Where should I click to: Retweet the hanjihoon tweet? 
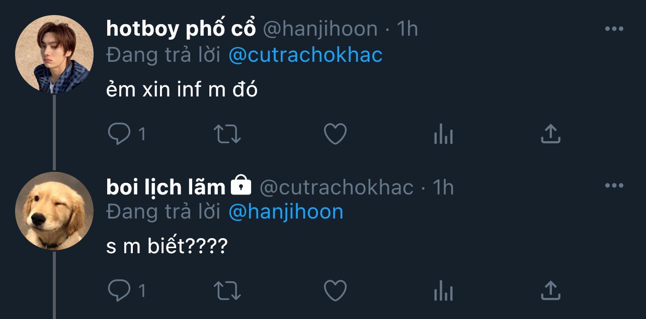point(227,134)
